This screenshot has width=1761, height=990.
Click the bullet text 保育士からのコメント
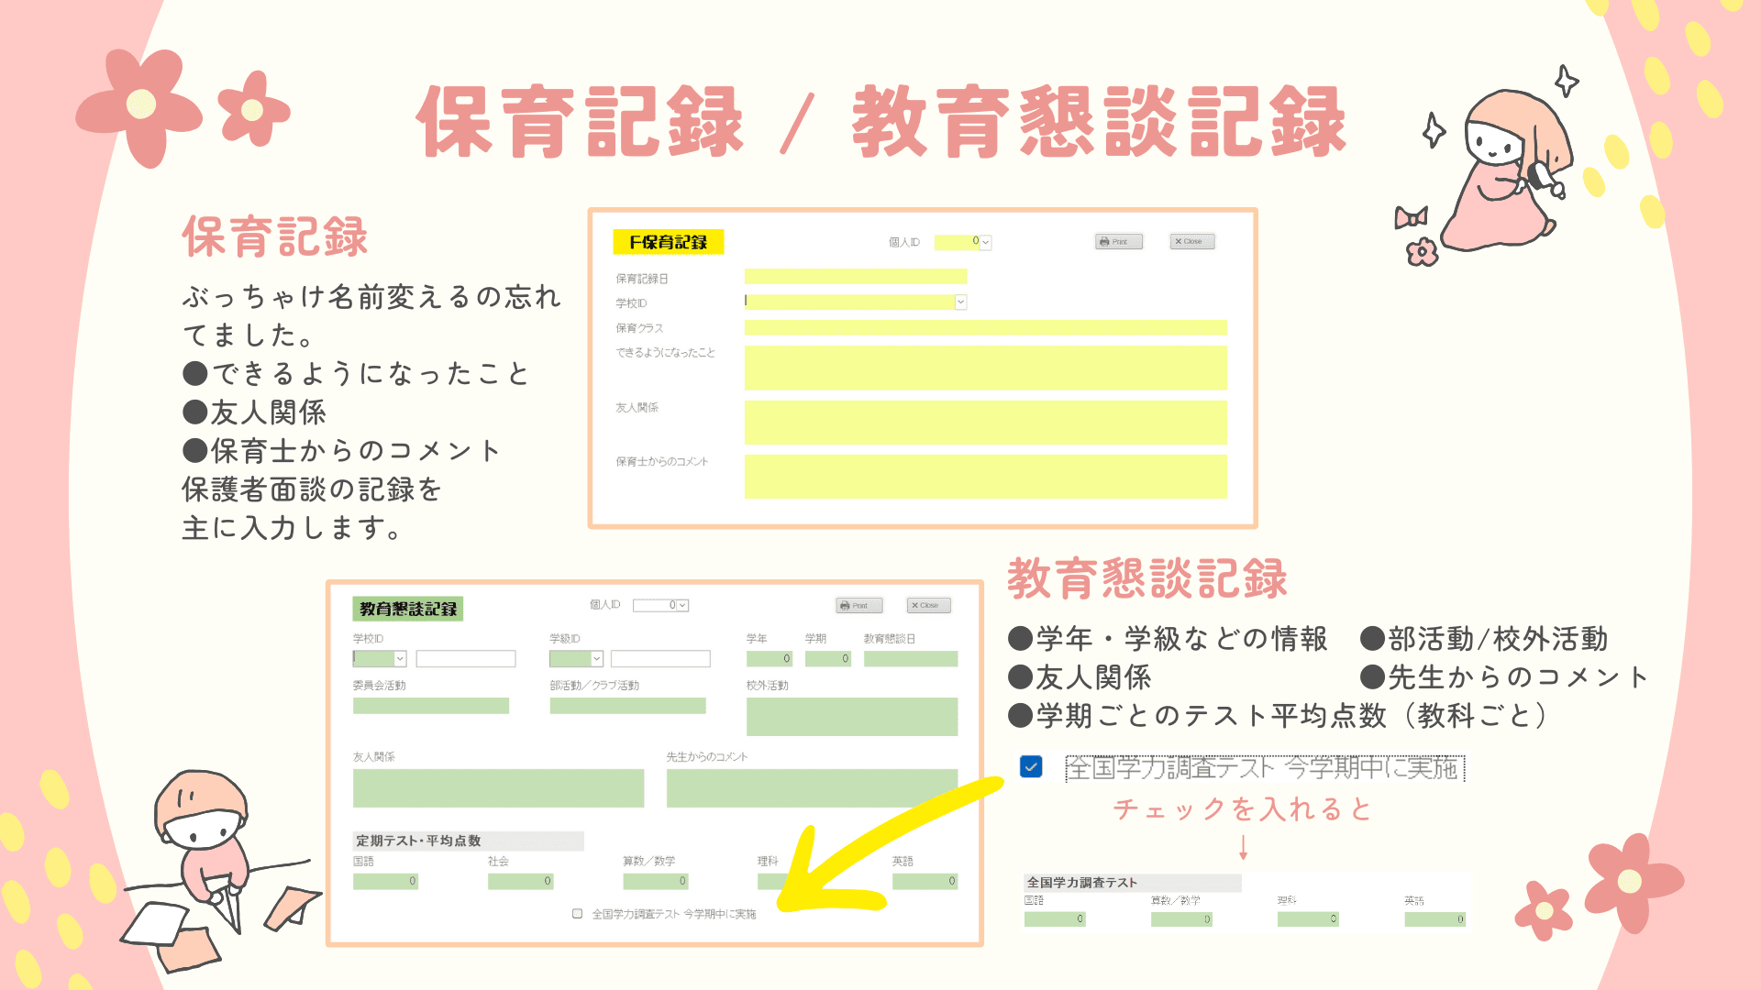click(341, 451)
